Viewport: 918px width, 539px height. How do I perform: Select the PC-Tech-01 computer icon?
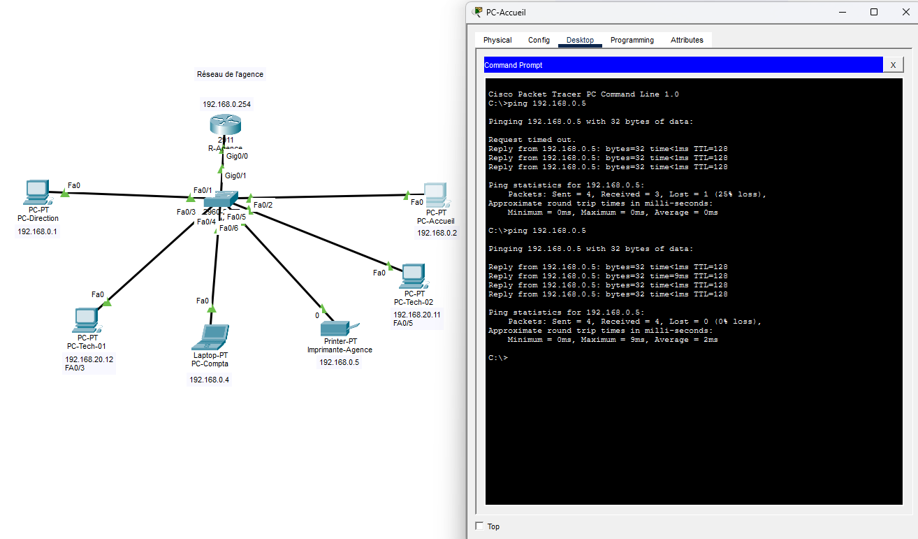(x=87, y=320)
